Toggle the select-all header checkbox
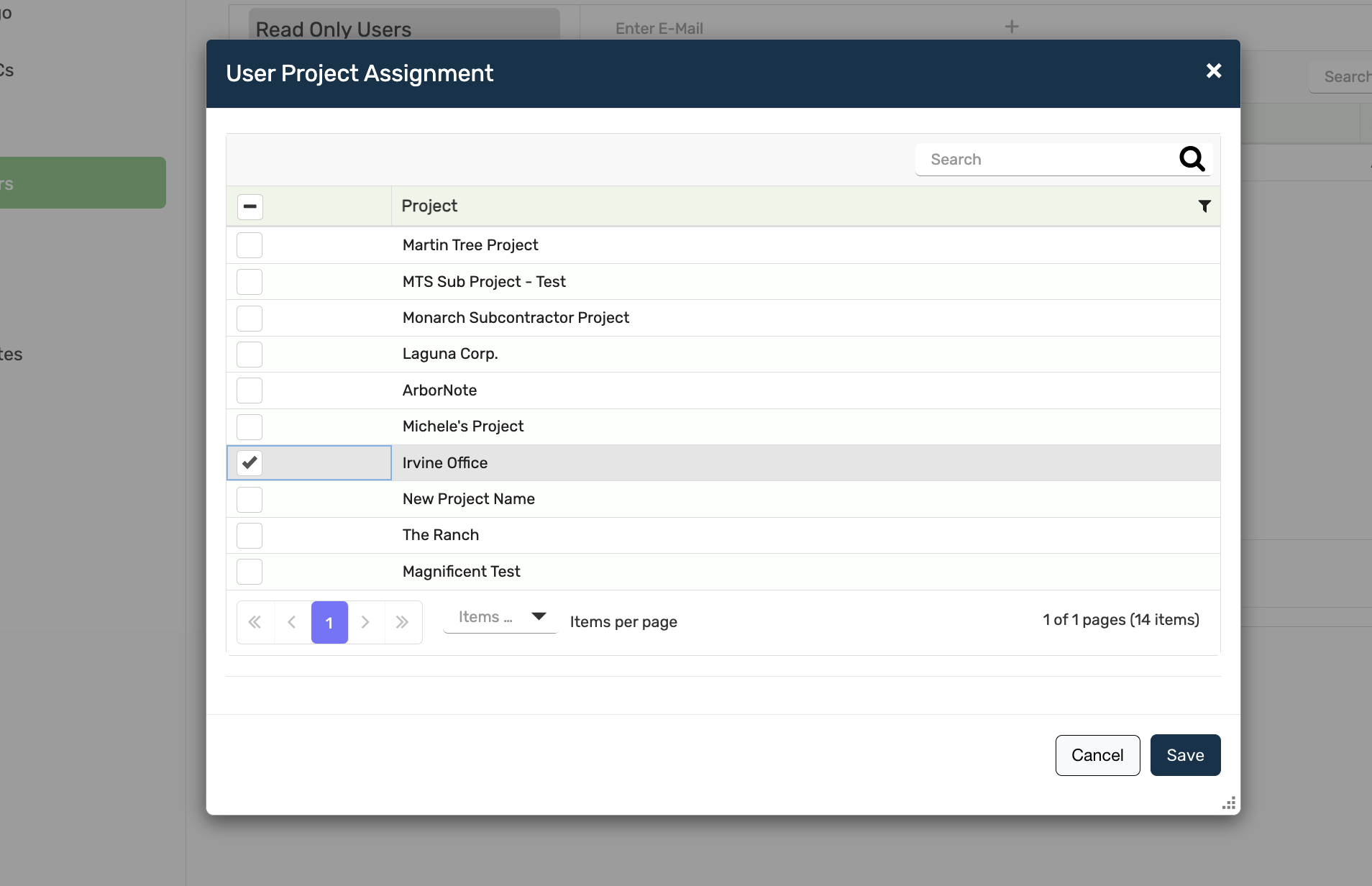The width and height of the screenshot is (1372, 886). point(250,206)
